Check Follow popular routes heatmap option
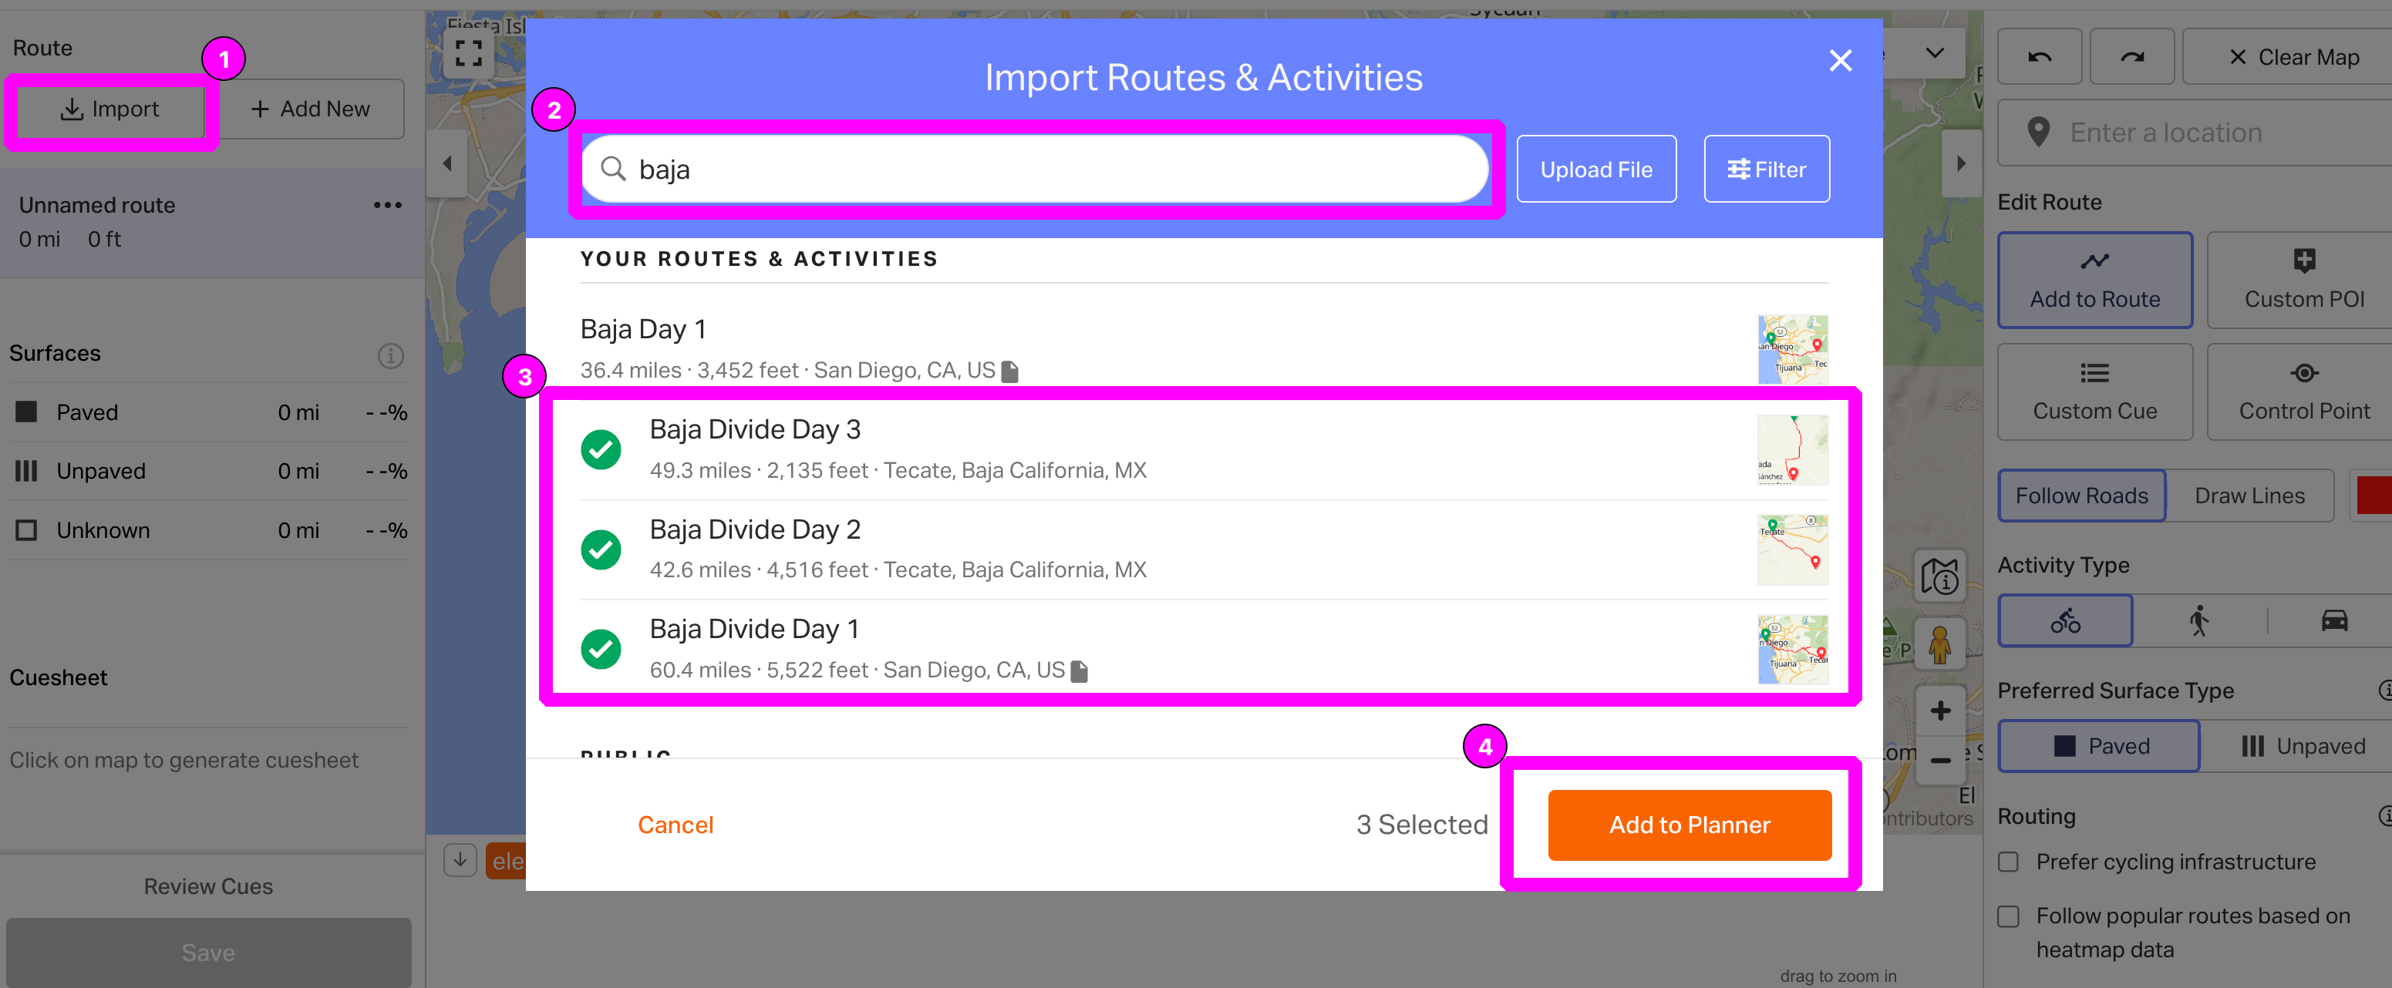Viewport: 2392px width, 988px height. tap(2009, 916)
